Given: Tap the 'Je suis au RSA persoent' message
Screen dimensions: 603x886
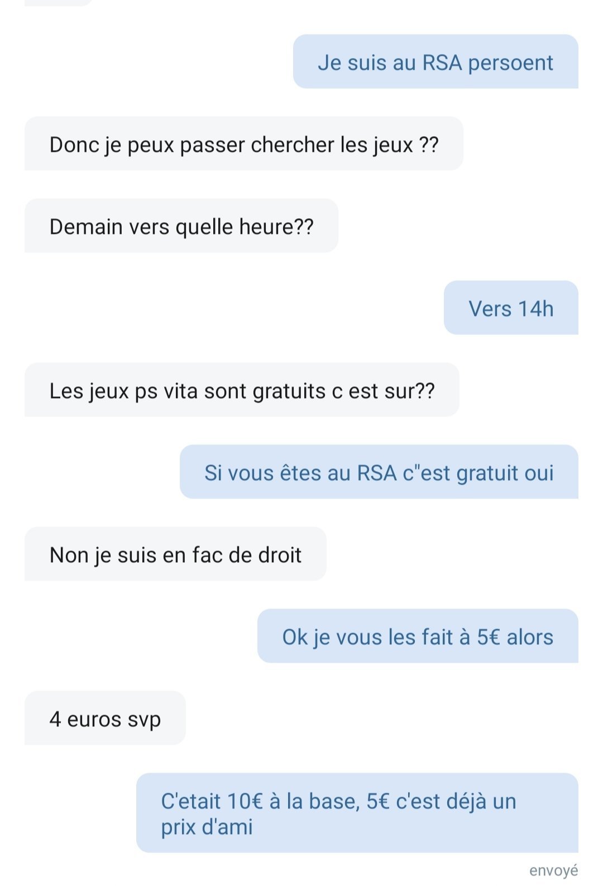Looking at the screenshot, I should (435, 62).
